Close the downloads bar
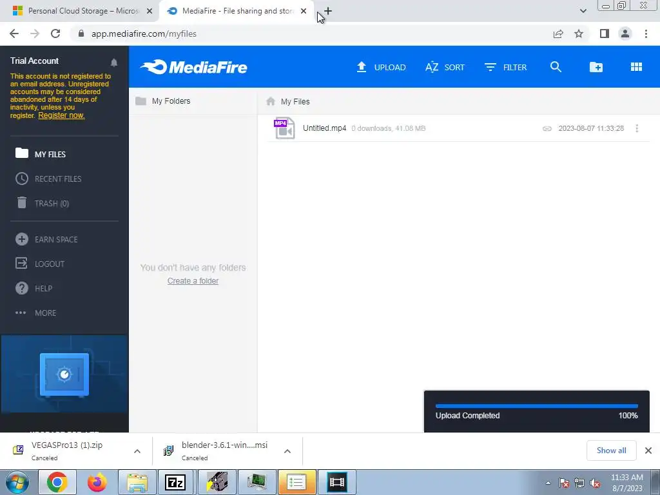The height and width of the screenshot is (495, 660). pos(648,451)
